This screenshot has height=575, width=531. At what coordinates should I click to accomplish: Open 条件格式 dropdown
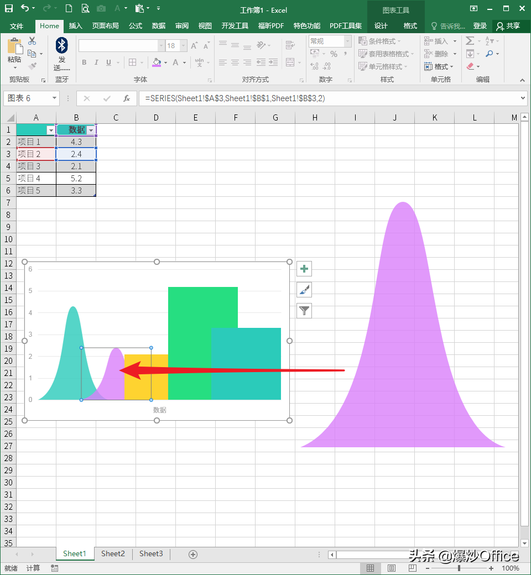point(380,41)
